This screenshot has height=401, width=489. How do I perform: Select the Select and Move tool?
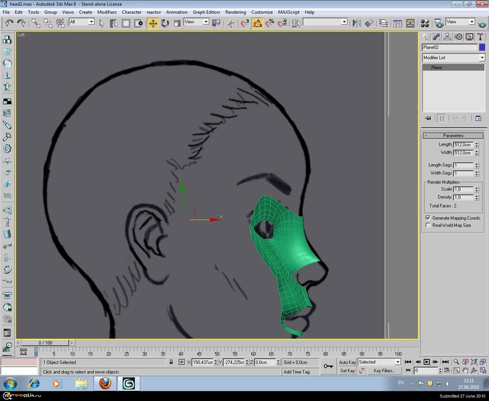(153, 22)
